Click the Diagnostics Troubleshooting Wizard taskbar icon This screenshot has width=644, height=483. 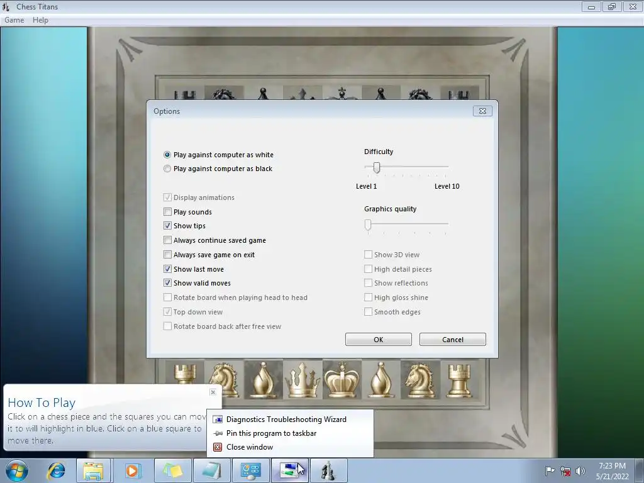[289, 471]
